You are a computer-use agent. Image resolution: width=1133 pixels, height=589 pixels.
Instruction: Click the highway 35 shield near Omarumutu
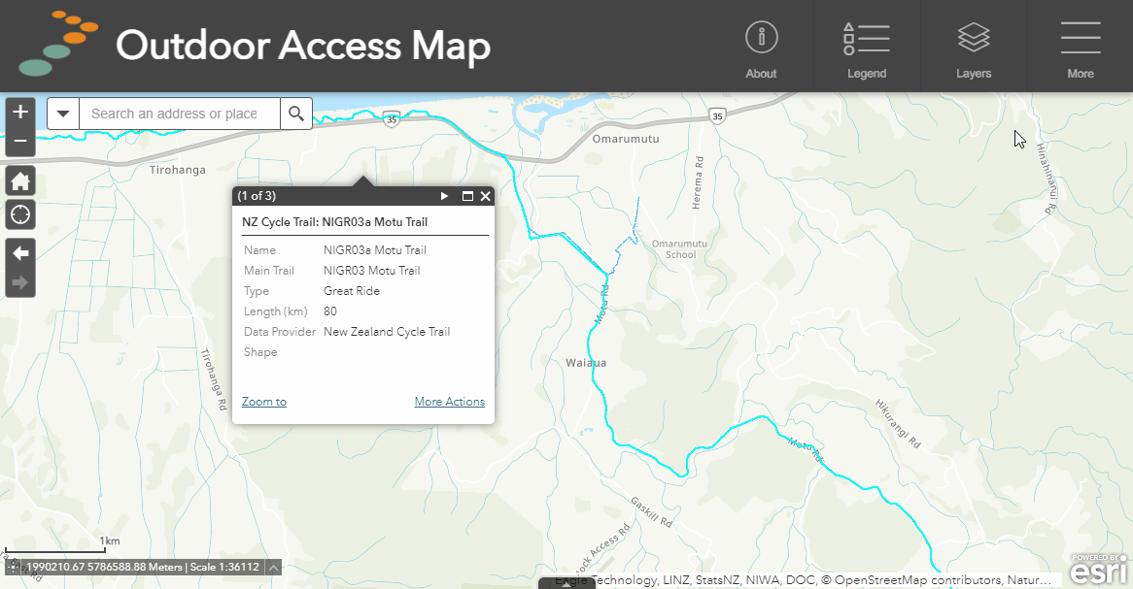click(x=717, y=115)
